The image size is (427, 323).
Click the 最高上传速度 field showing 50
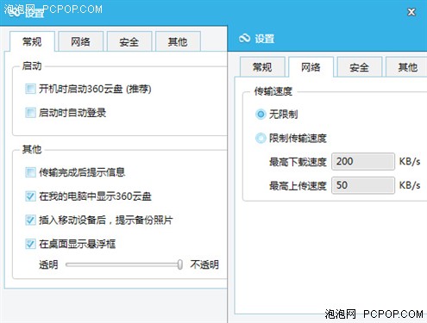363,185
